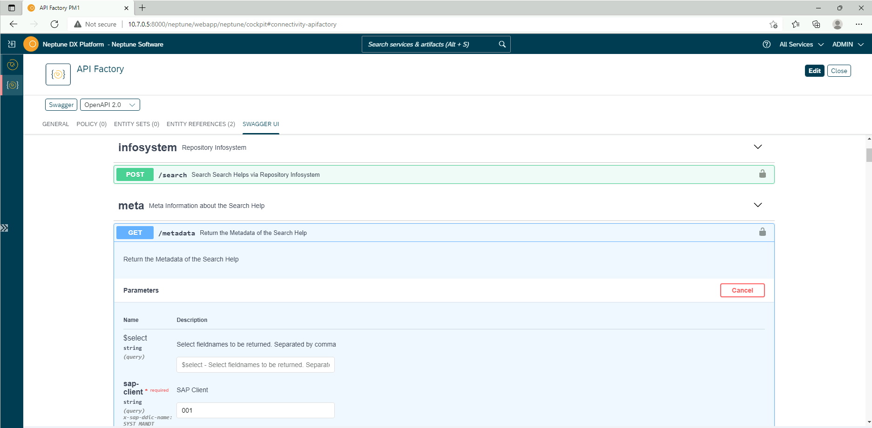872x428 pixels.
Task: Open browser settings ellipsis menu
Action: tap(859, 24)
